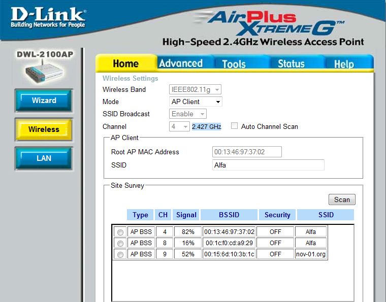The width and height of the screenshot is (386, 302).
Task: Click the Security column header
Action: (x=277, y=215)
